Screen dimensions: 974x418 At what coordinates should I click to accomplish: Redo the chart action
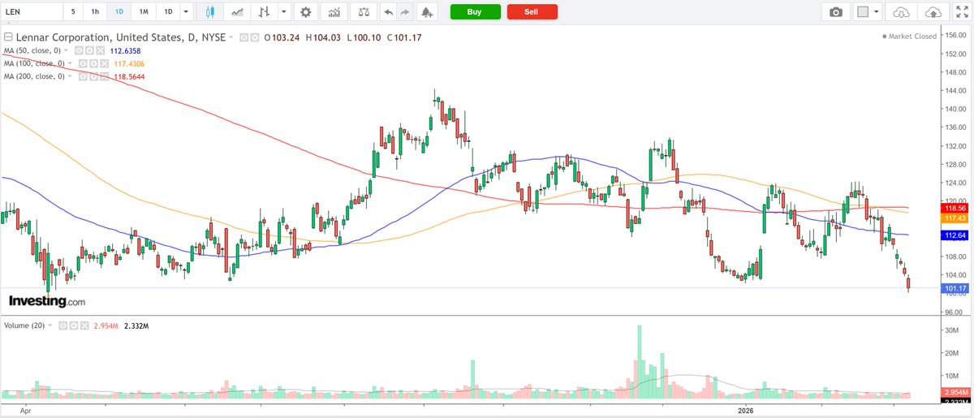[x=404, y=12]
